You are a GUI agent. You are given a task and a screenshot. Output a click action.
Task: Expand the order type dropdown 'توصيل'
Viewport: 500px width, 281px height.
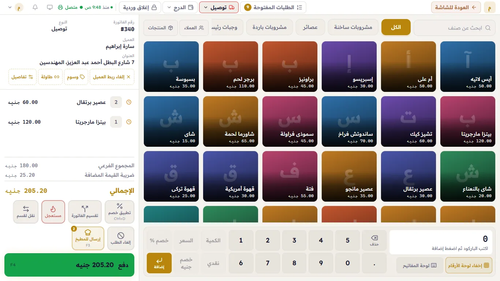pos(219,7)
